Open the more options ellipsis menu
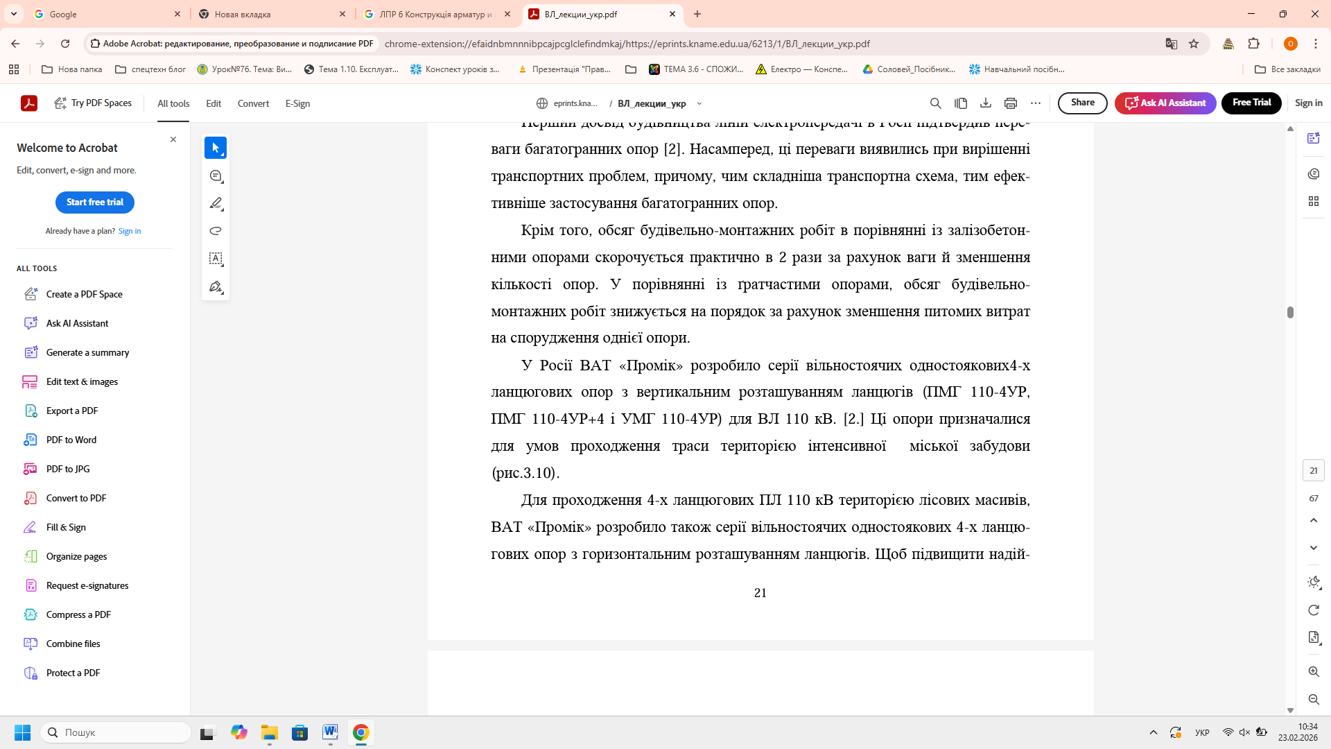Image resolution: width=1331 pixels, height=749 pixels. pos(1035,103)
